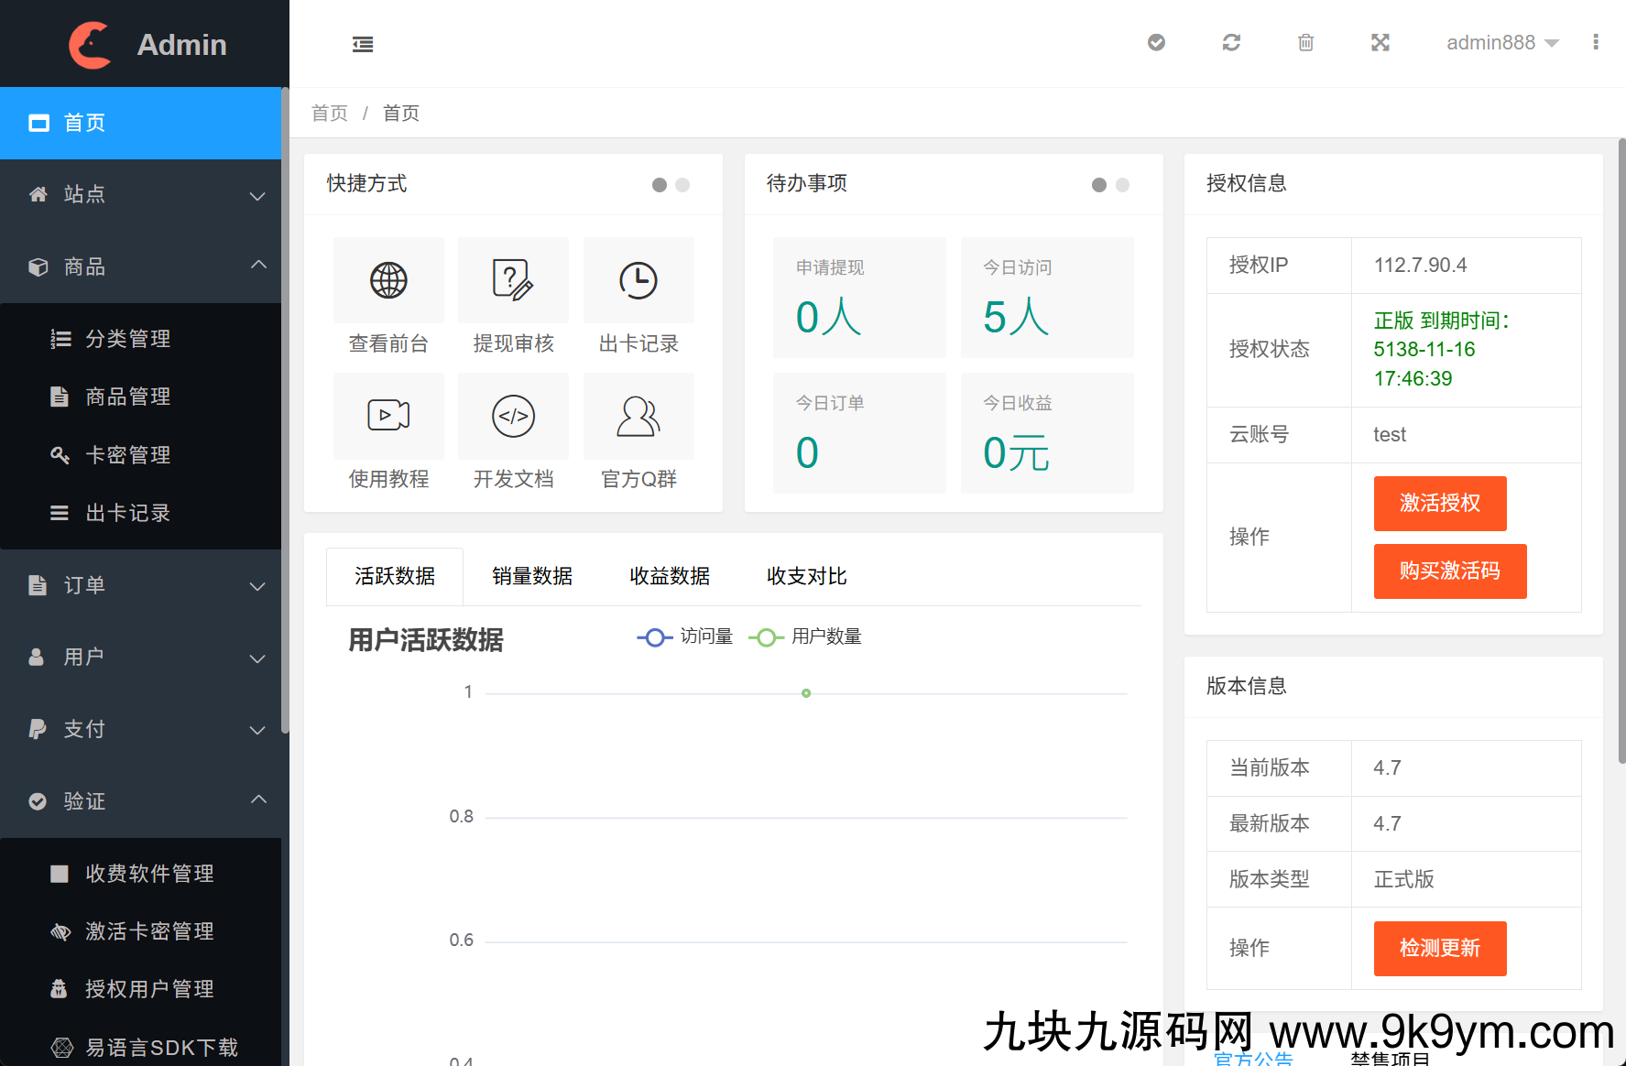Switch to second page dot in 快捷方式
Screen dimensions: 1626x1066
682,185
